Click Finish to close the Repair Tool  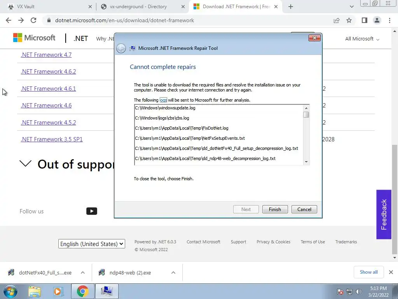point(275,209)
